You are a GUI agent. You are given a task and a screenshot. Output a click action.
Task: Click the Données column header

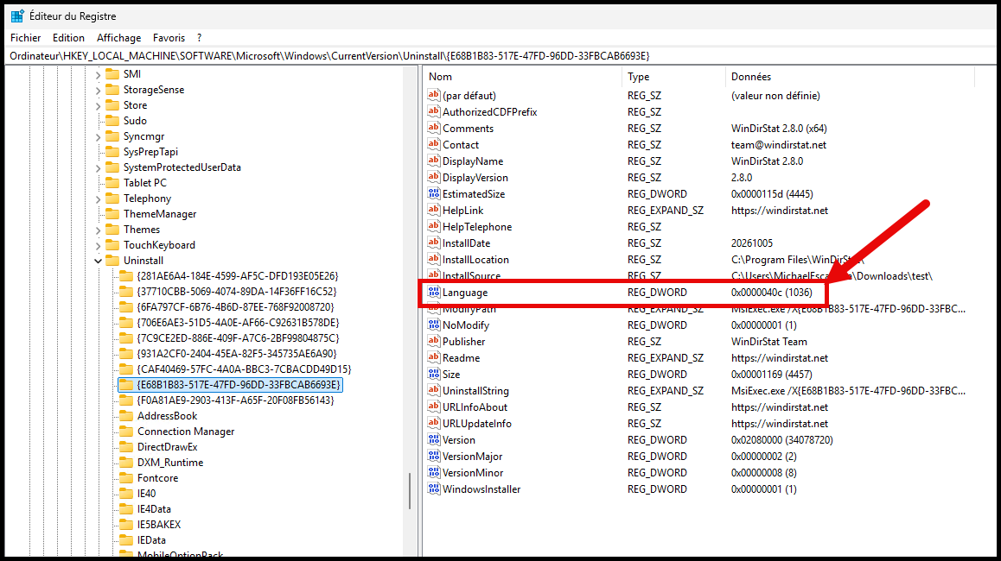851,77
